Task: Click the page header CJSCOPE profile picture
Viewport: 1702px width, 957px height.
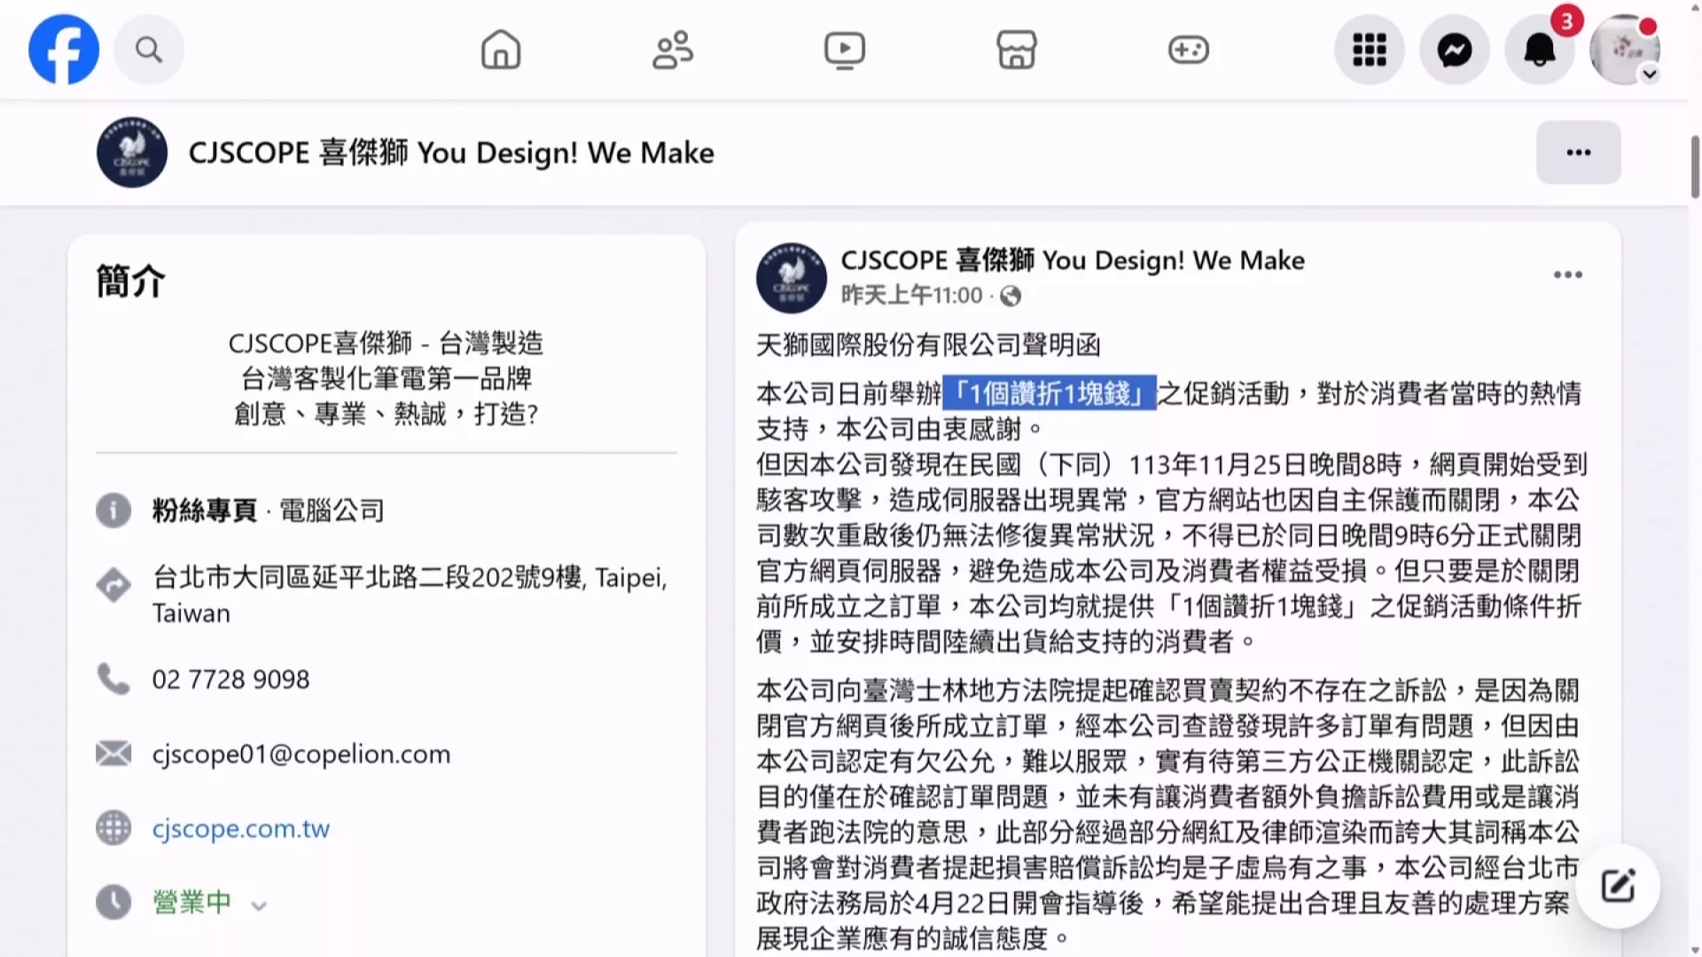Action: click(x=132, y=152)
